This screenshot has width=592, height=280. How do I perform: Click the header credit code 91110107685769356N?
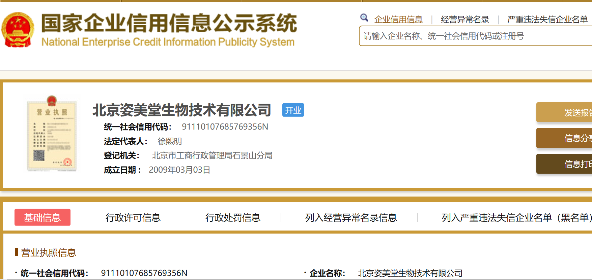pos(225,127)
